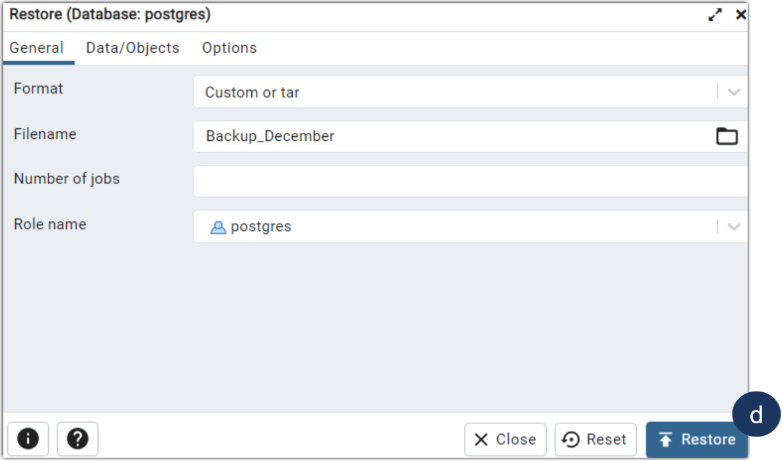Viewport: 782px width, 461px height.
Task: Click the dark circular d badge
Action: (x=757, y=413)
